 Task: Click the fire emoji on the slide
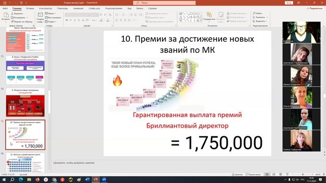[117, 80]
